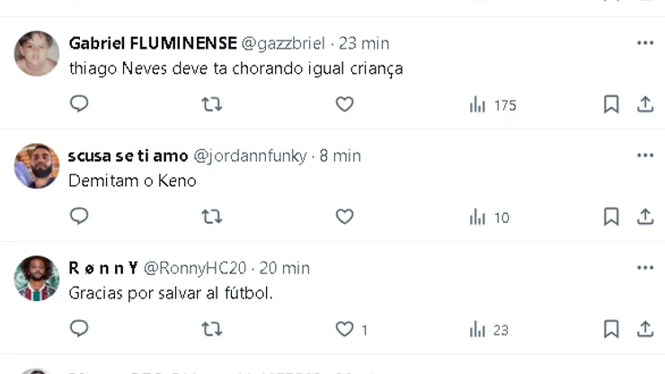Like Gabriel FLUMINENSE's tweet
Viewport: 665px width, 374px height.
coord(344,104)
